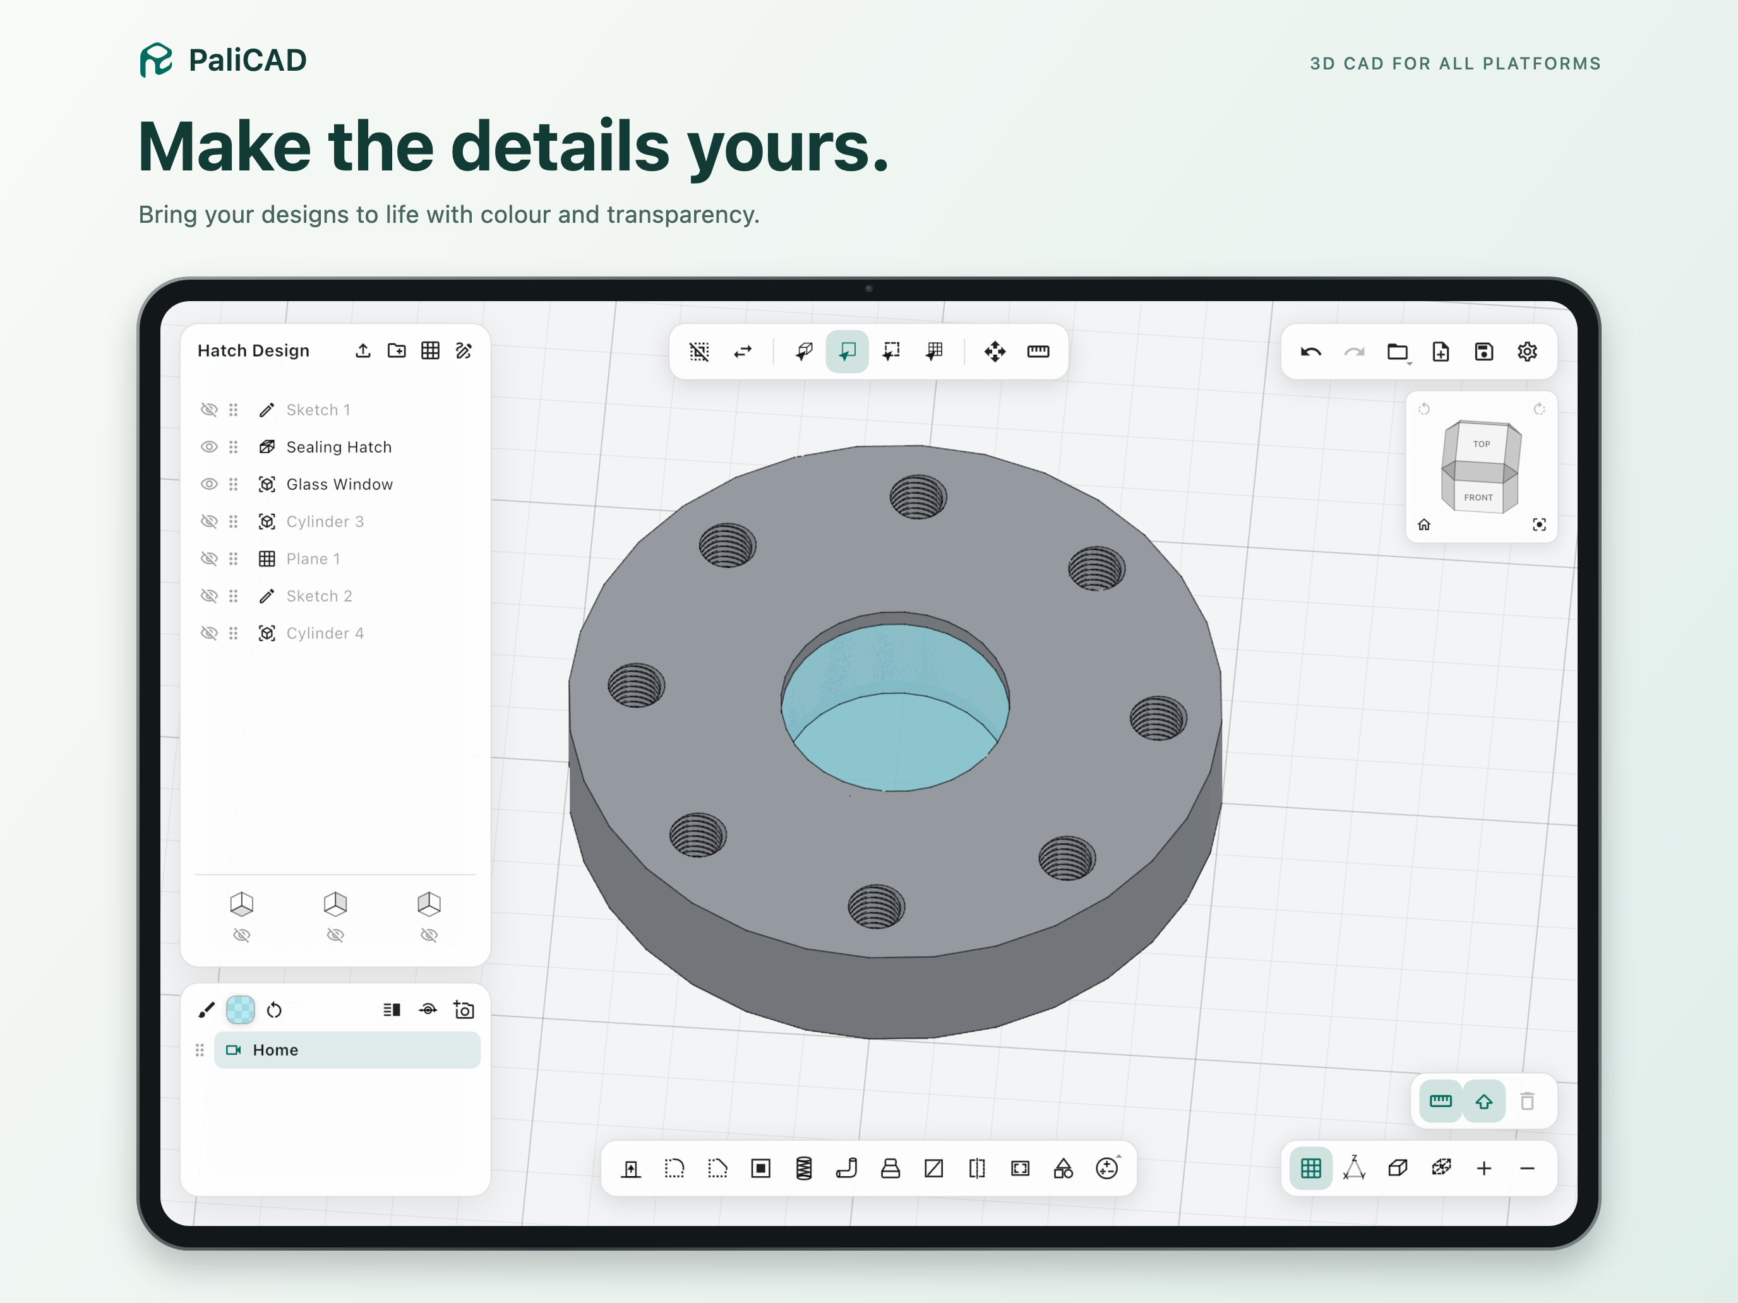
Task: Click the plane grid icon in panel header
Action: (431, 350)
